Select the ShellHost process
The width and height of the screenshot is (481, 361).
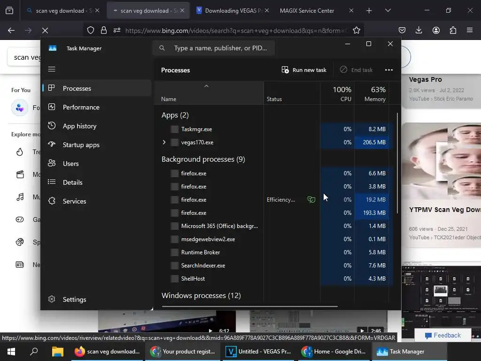coord(274,279)
